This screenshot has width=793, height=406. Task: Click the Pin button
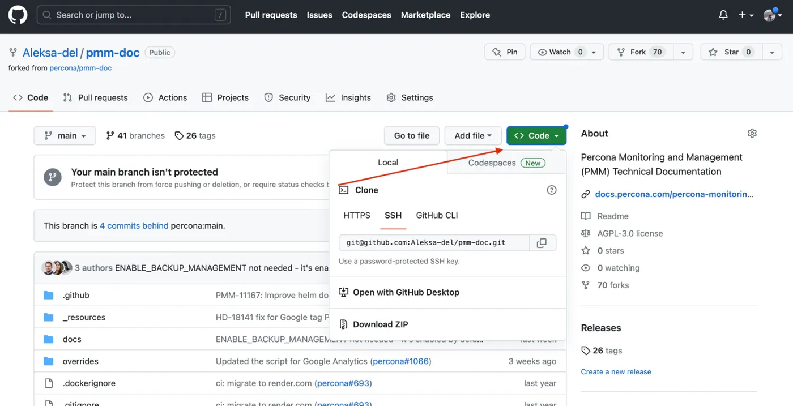505,52
